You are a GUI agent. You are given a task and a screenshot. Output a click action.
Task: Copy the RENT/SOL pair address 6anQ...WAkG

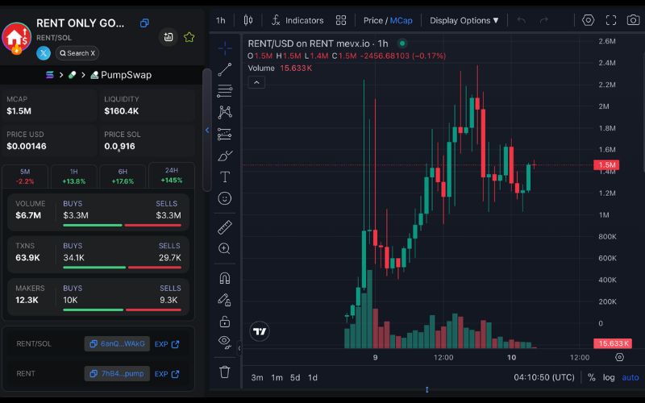click(117, 344)
